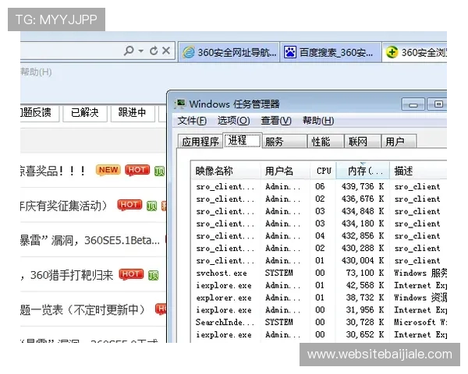Click the refresh icon in address bar
Viewport: 468px width, 374px height.
(153, 51)
